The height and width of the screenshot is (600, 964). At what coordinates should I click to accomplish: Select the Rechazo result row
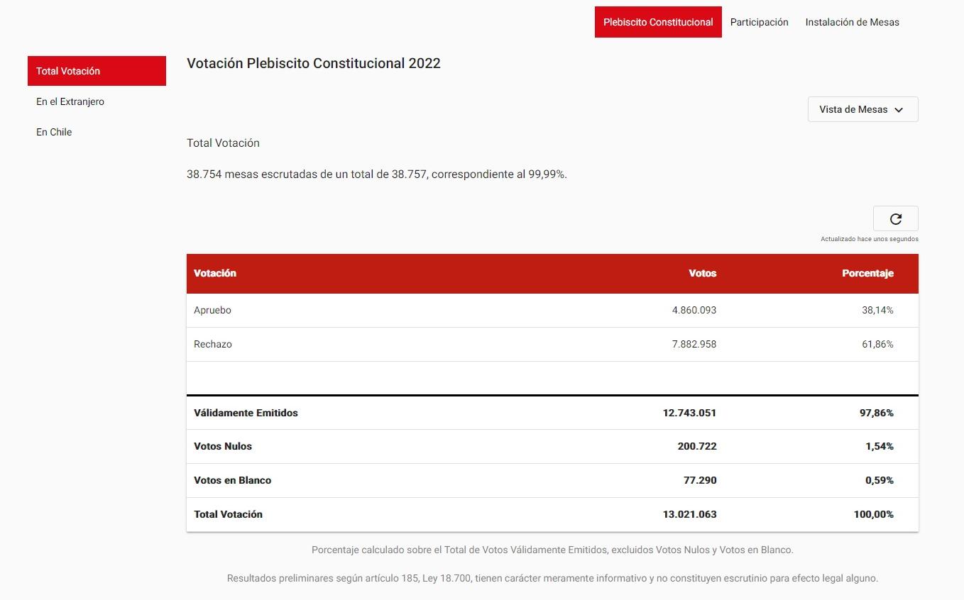point(552,344)
